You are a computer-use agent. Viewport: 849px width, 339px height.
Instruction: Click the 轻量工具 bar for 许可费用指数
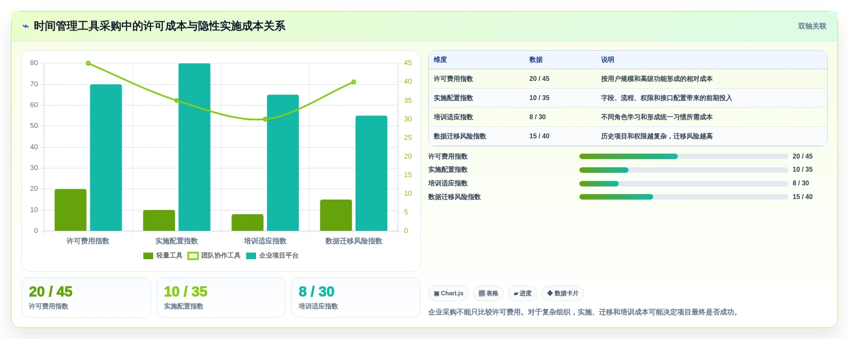(x=71, y=210)
